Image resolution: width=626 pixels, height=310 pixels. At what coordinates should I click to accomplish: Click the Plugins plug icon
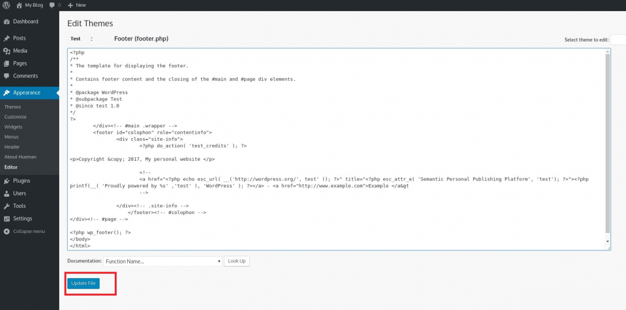[6, 181]
